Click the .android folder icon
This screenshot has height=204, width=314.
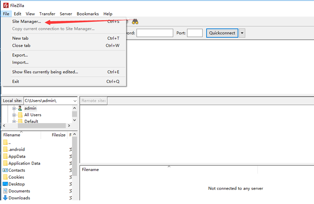5,150
